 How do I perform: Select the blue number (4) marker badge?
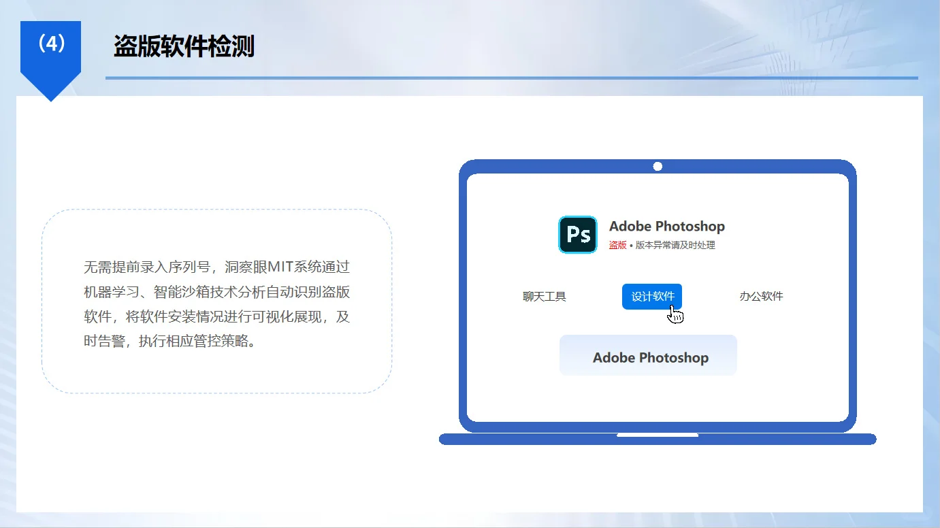click(52, 43)
